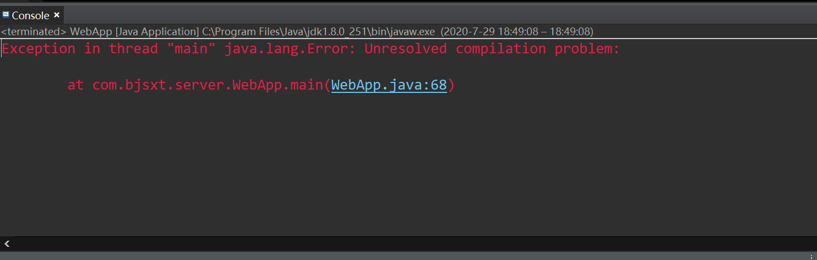Click the Console view monitor icon
The width and height of the screenshot is (817, 260).
(x=6, y=15)
